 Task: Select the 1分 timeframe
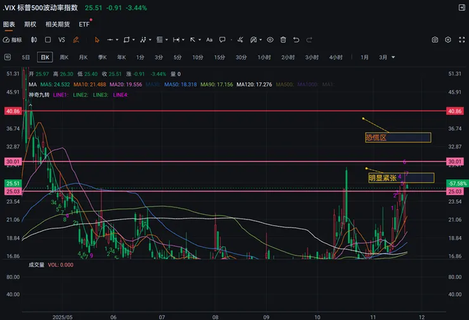click(140, 57)
